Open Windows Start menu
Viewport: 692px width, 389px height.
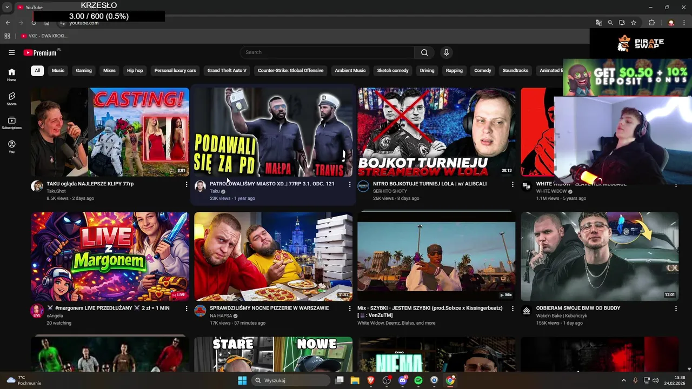tap(242, 380)
